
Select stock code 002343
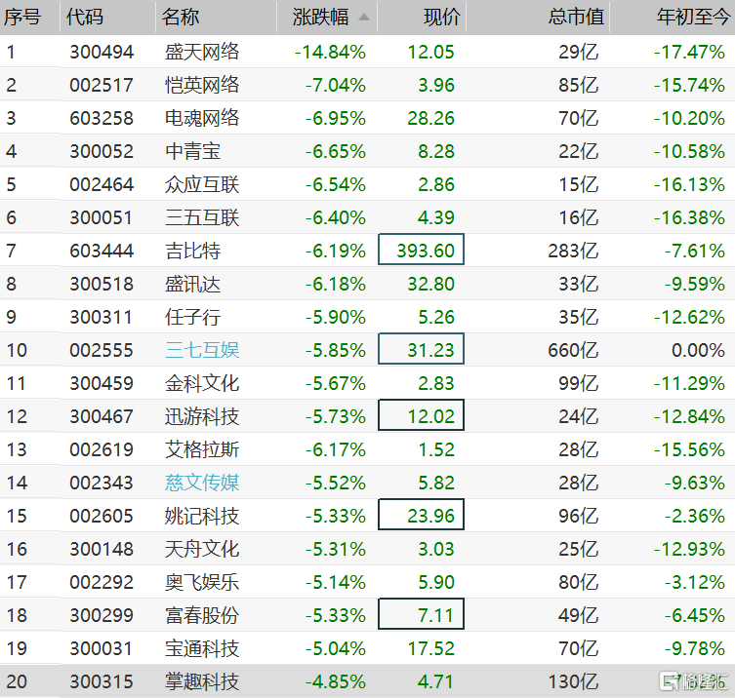pyautogui.click(x=102, y=483)
